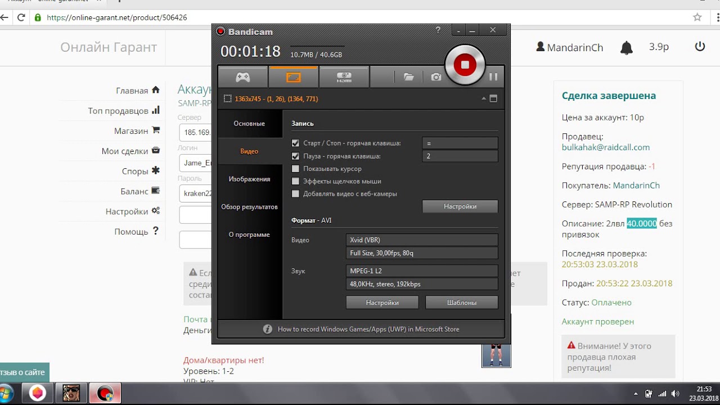Open Споры in the site sidebar
Screen dimensions: 720x405
pos(141,171)
